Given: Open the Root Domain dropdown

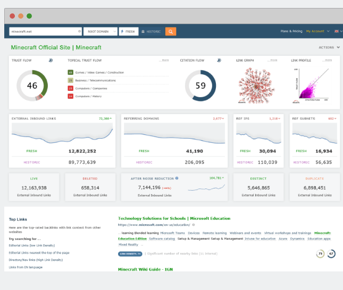Looking at the screenshot, I should click(x=100, y=31).
